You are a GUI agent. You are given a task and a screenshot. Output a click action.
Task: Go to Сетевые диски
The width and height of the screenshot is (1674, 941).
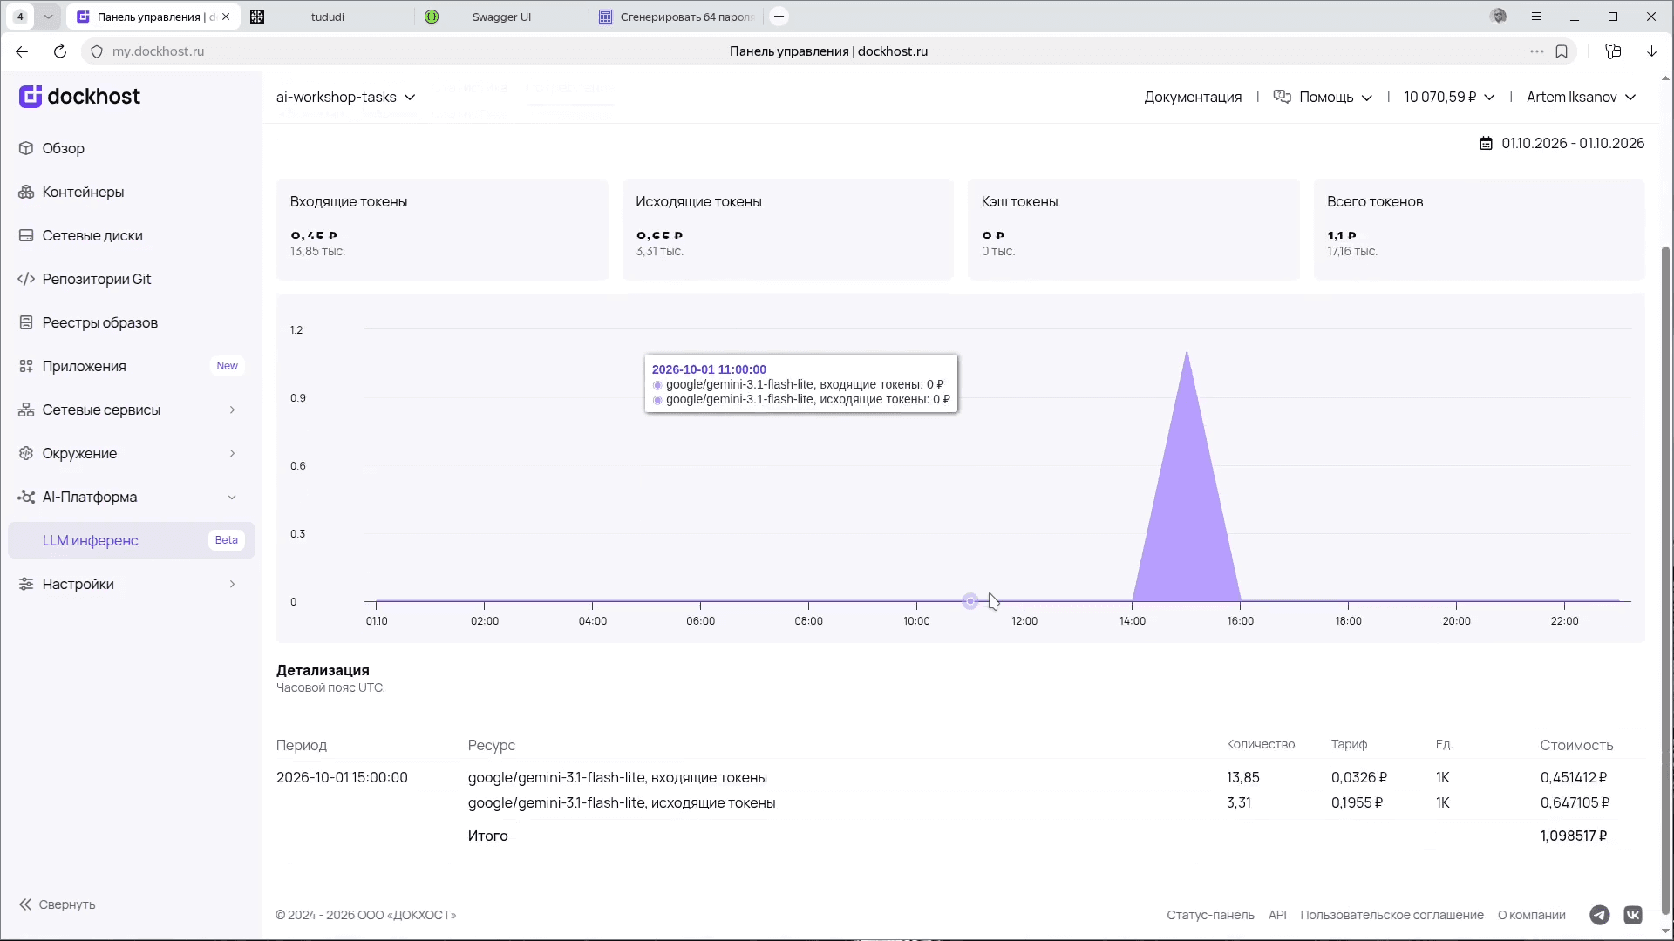(x=92, y=235)
